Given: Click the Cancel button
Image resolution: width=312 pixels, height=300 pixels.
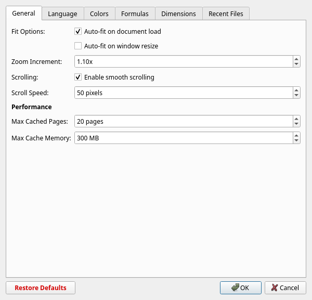Looking at the screenshot, I should [285, 288].
